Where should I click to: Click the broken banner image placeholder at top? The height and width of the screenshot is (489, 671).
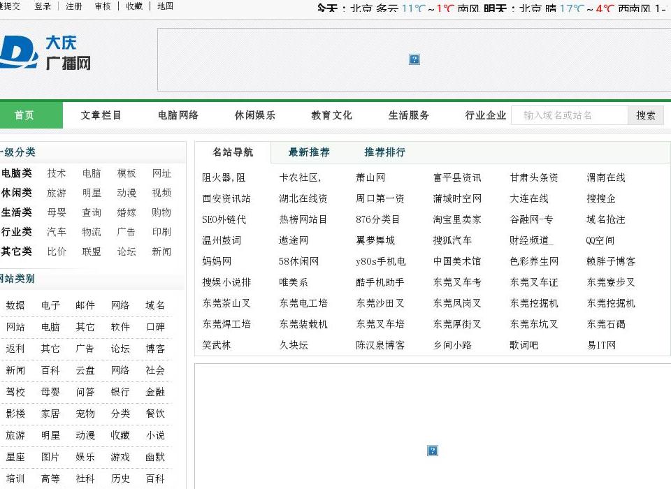(x=414, y=59)
